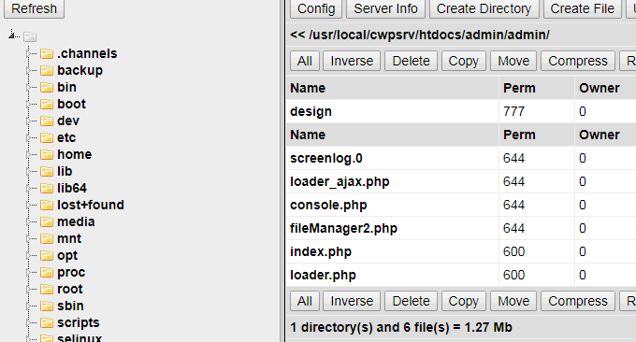This screenshot has width=636, height=342.
Task: Click top Copy button
Action: pos(464,61)
